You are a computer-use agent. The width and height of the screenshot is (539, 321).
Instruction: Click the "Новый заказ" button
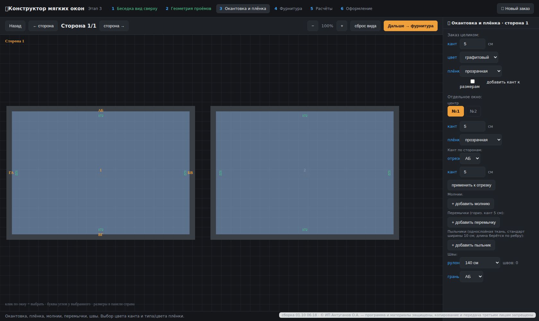pos(515,9)
